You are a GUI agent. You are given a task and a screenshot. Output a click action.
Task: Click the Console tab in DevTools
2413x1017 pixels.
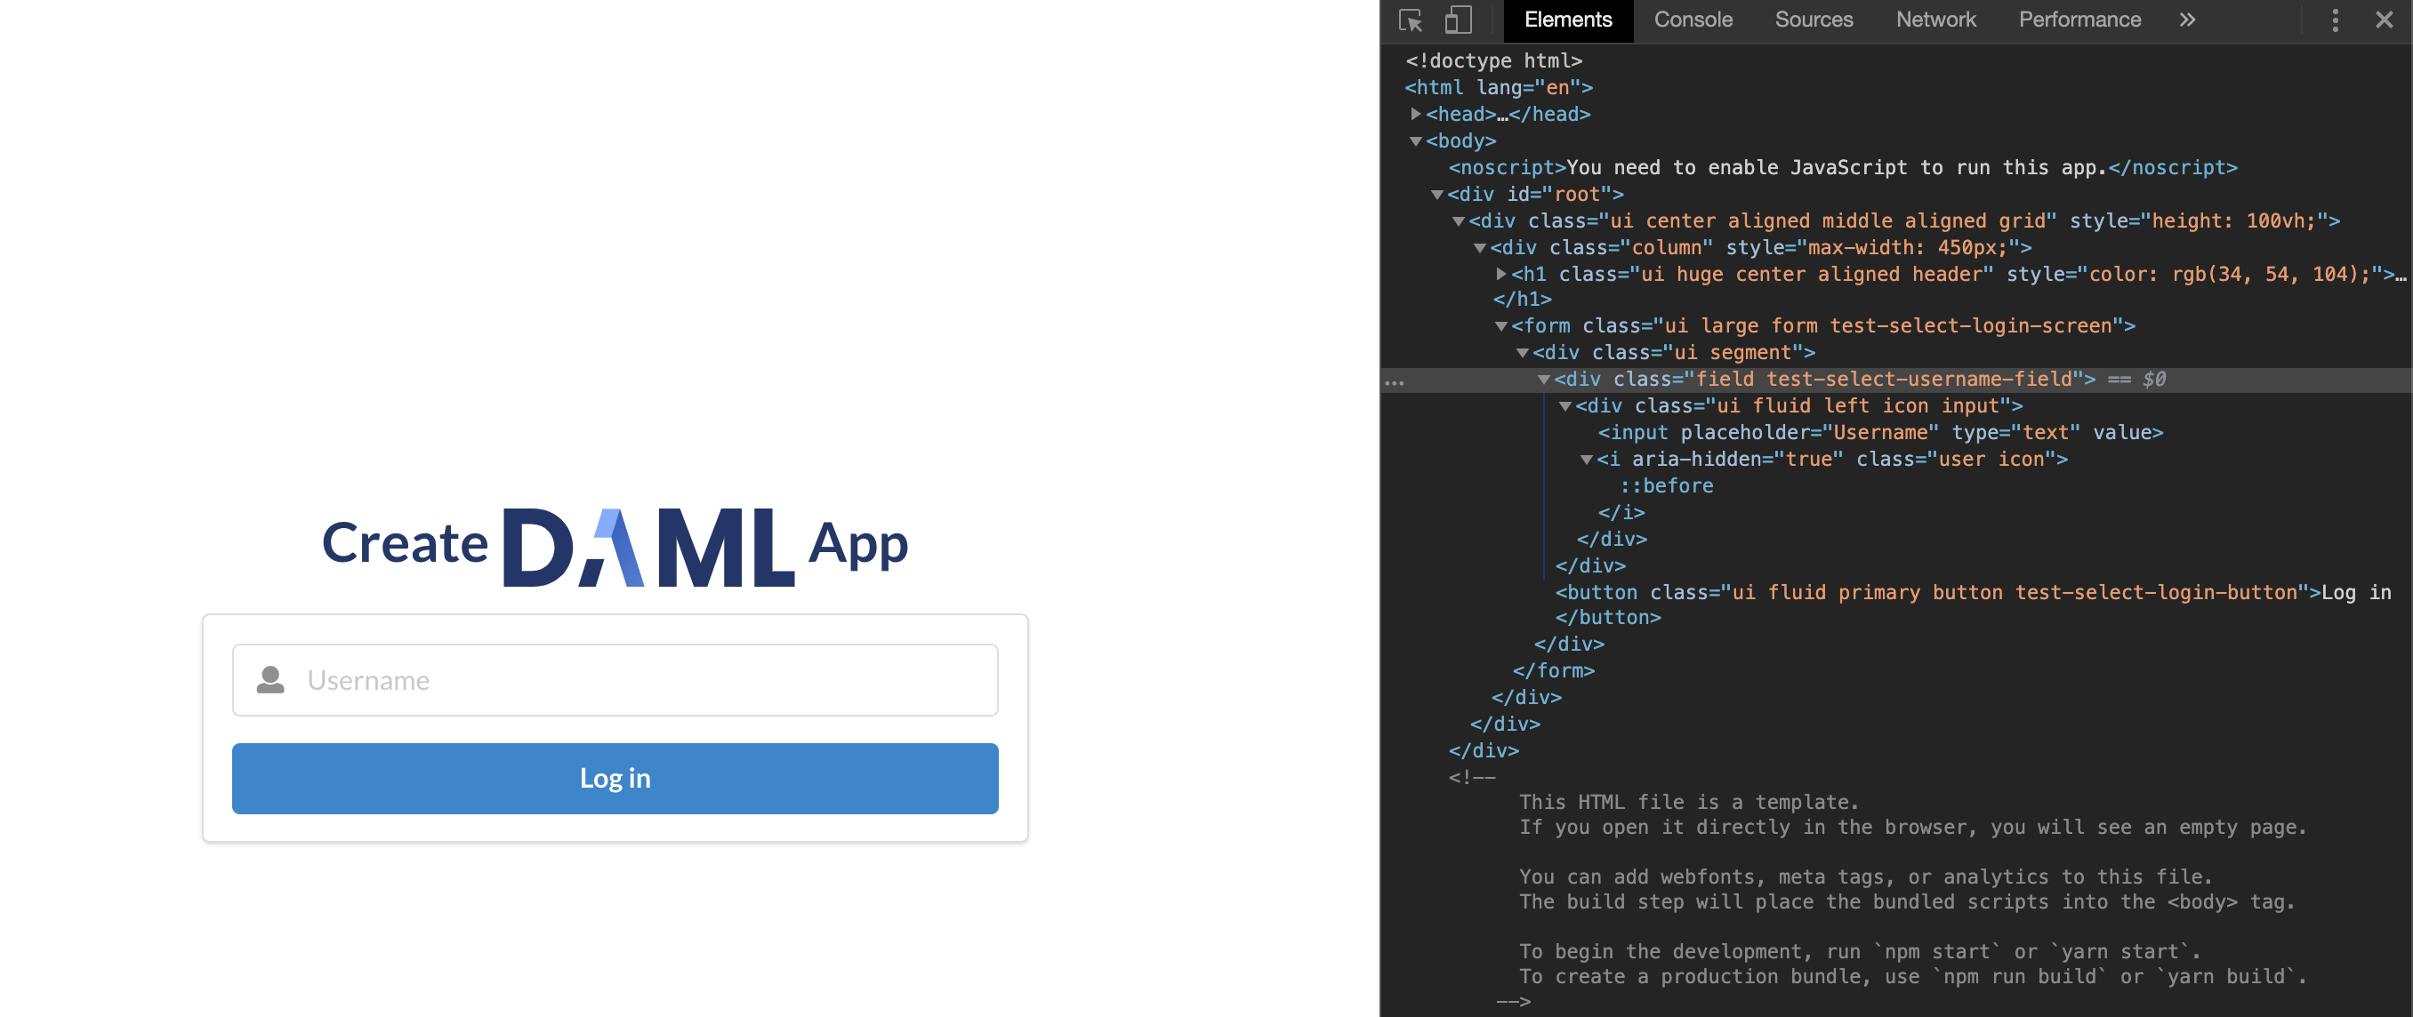pos(1693,19)
